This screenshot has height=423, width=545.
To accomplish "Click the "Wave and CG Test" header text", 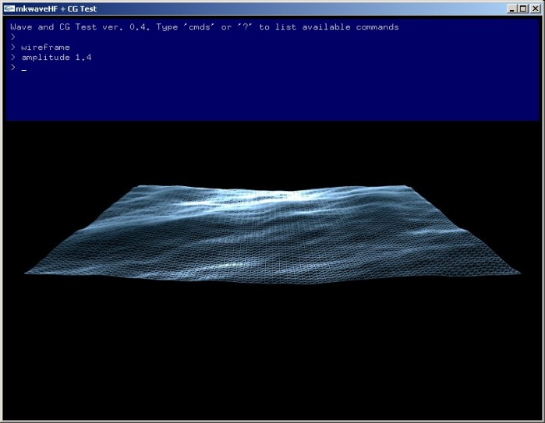I will [x=47, y=27].
